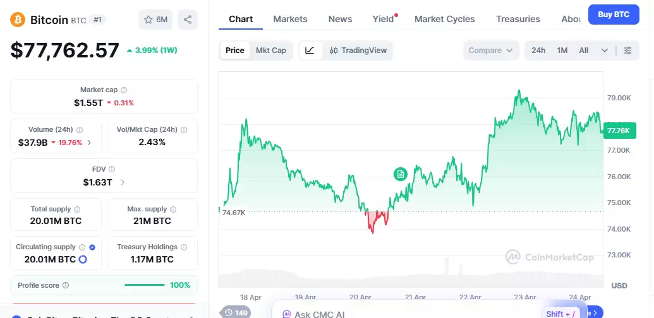
Task: Toggle chart to Price view
Action: [x=234, y=50]
